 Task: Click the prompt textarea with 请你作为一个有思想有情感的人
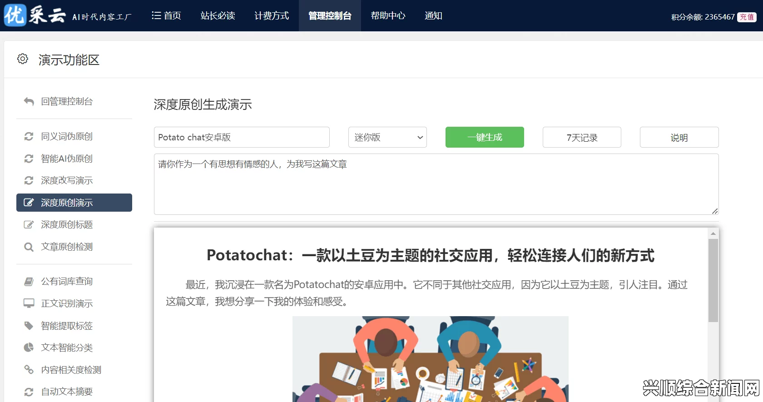pyautogui.click(x=436, y=184)
